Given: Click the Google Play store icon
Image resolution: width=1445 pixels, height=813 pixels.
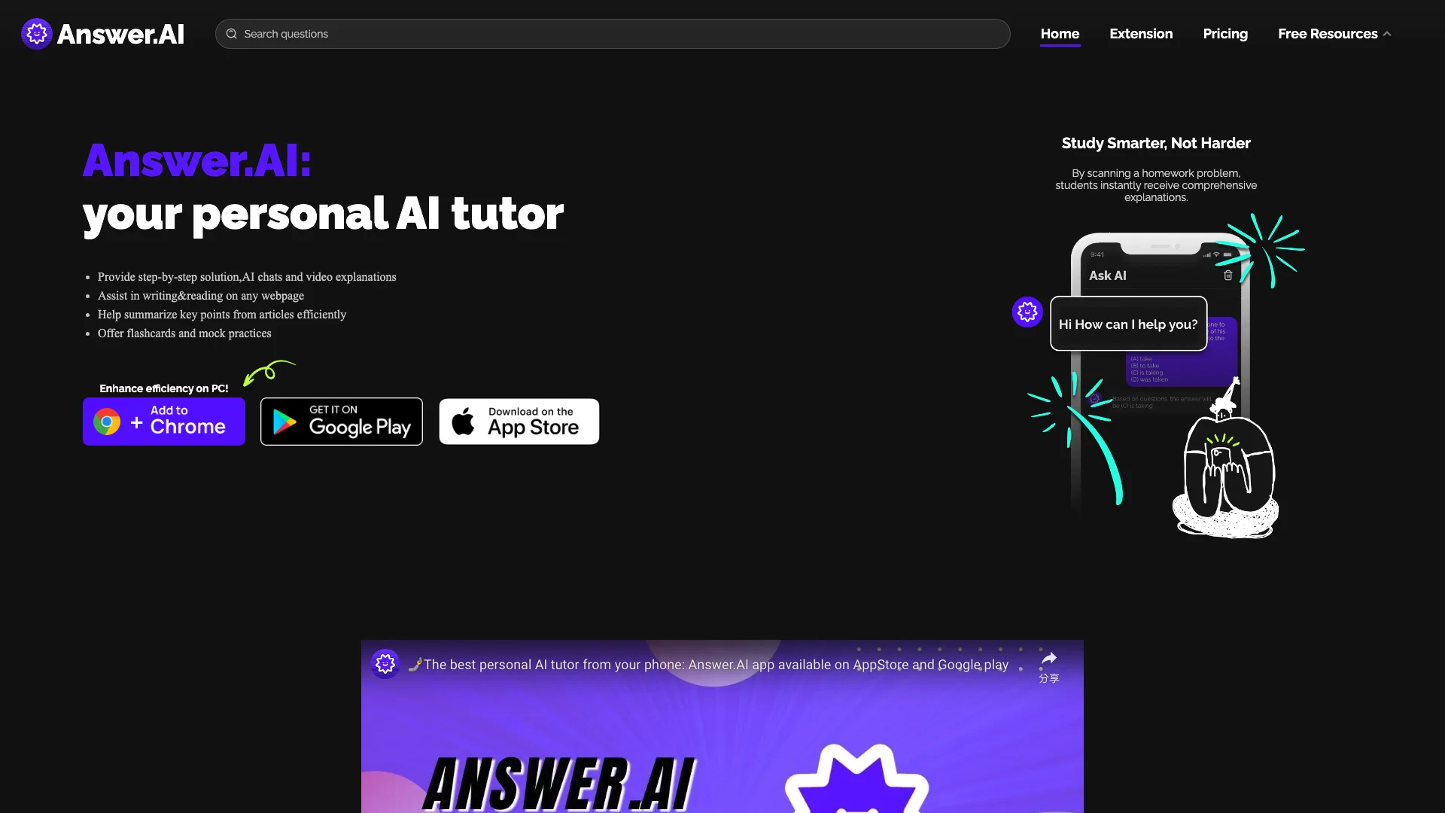Looking at the screenshot, I should [342, 422].
